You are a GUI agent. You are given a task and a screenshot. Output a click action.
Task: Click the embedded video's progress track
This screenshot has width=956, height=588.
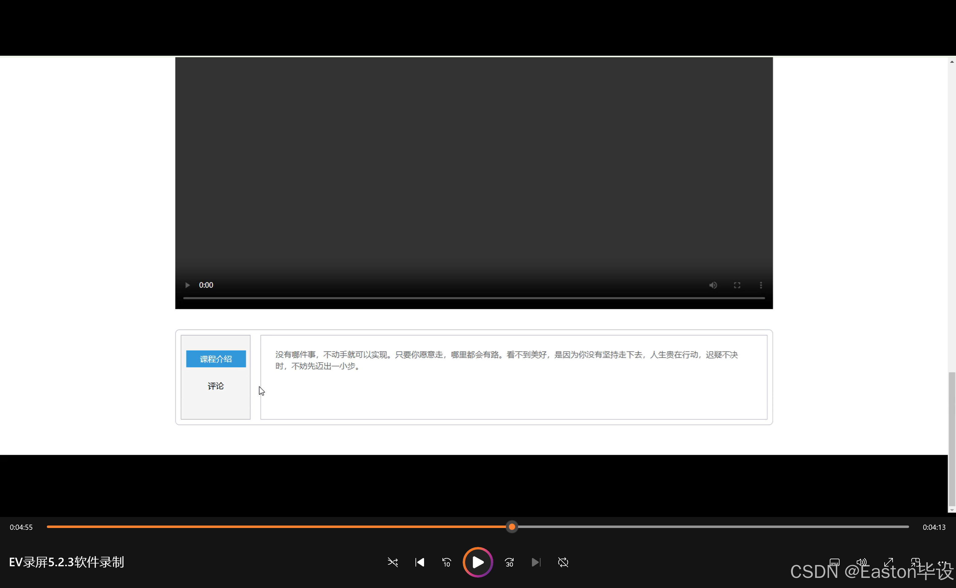coord(473,298)
